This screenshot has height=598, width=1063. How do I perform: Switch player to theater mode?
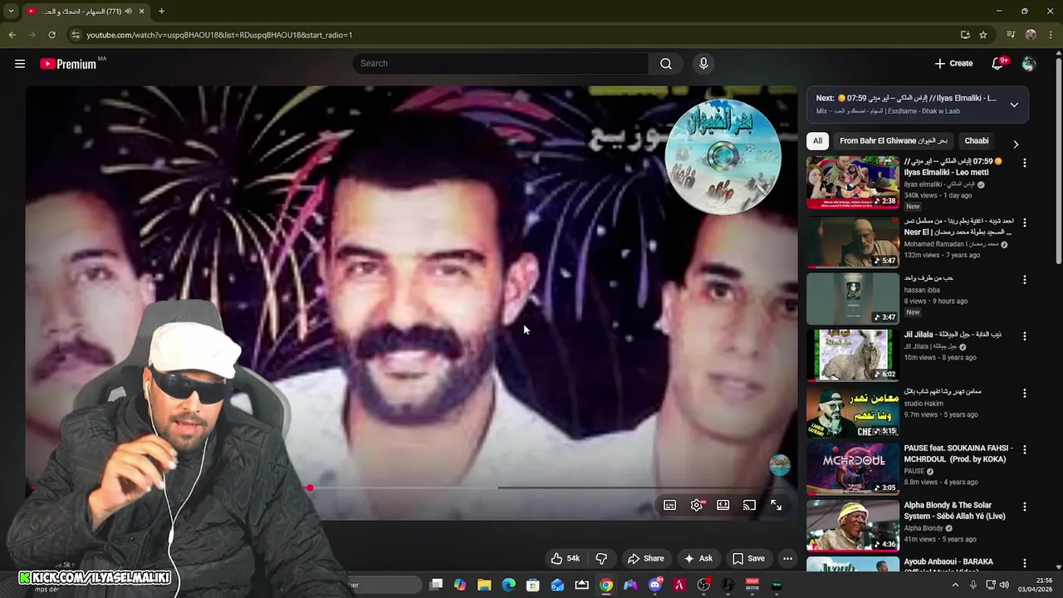coord(723,505)
